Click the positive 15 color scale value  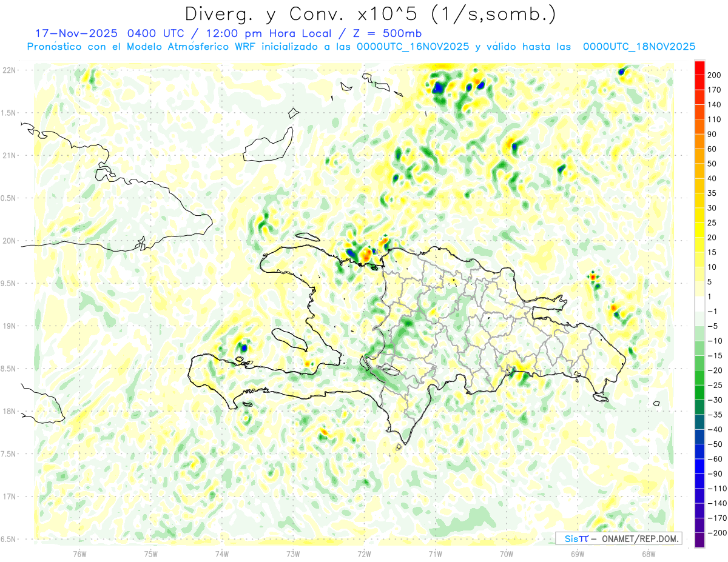713,252
